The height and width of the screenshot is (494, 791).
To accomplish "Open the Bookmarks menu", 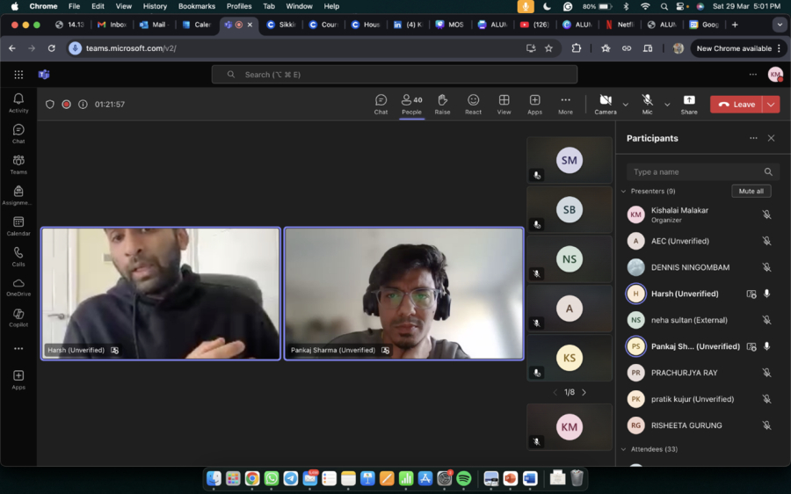I will [197, 6].
